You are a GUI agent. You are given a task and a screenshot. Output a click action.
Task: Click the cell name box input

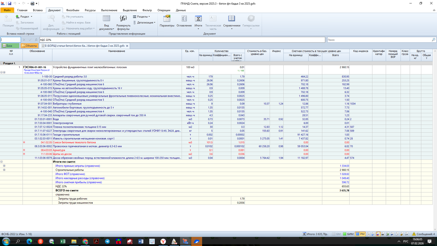pyautogui.click(x=11, y=40)
